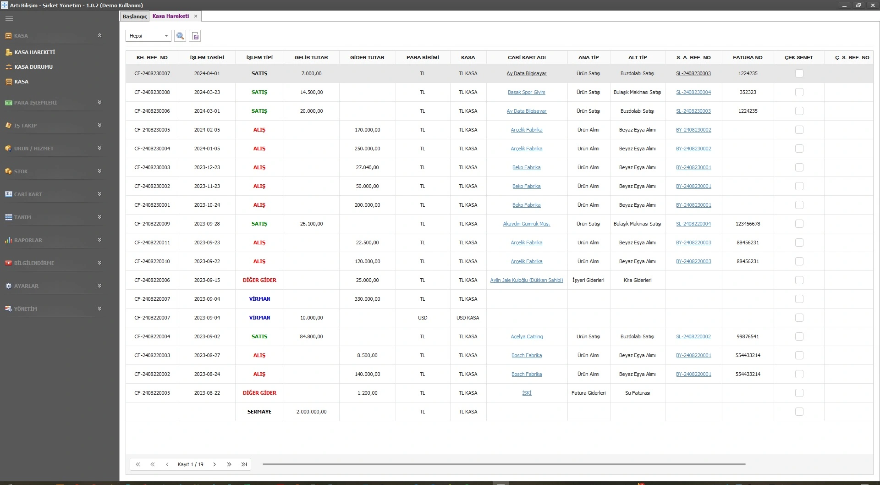Image resolution: width=880 pixels, height=485 pixels.
Task: Toggle Çek-Senet checkbox for CF-2408230007
Action: 799,73
